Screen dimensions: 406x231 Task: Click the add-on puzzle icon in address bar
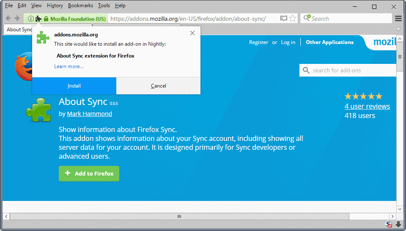[38, 19]
